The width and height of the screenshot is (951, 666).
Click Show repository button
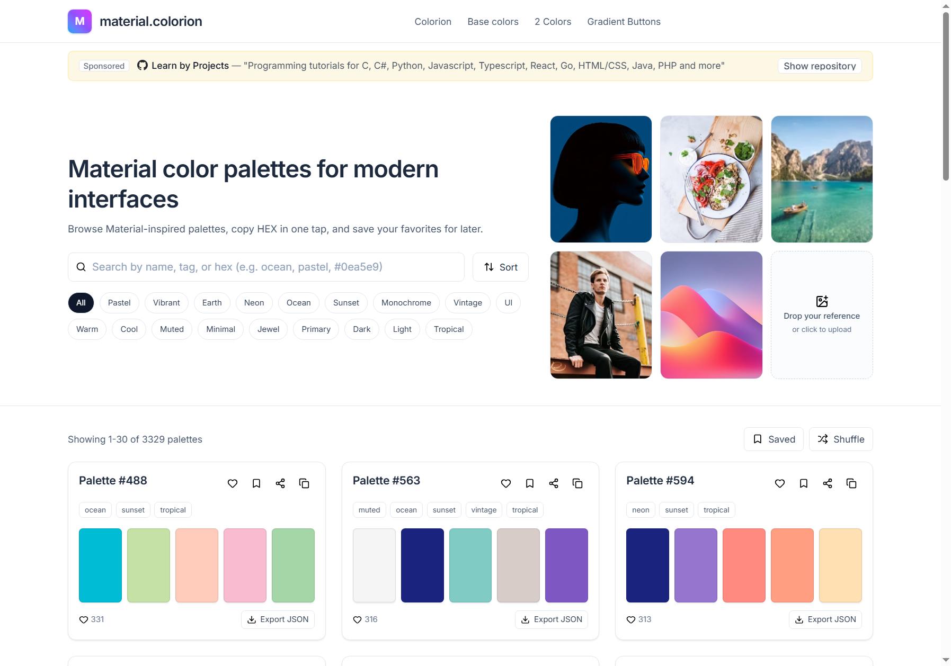[x=820, y=66]
